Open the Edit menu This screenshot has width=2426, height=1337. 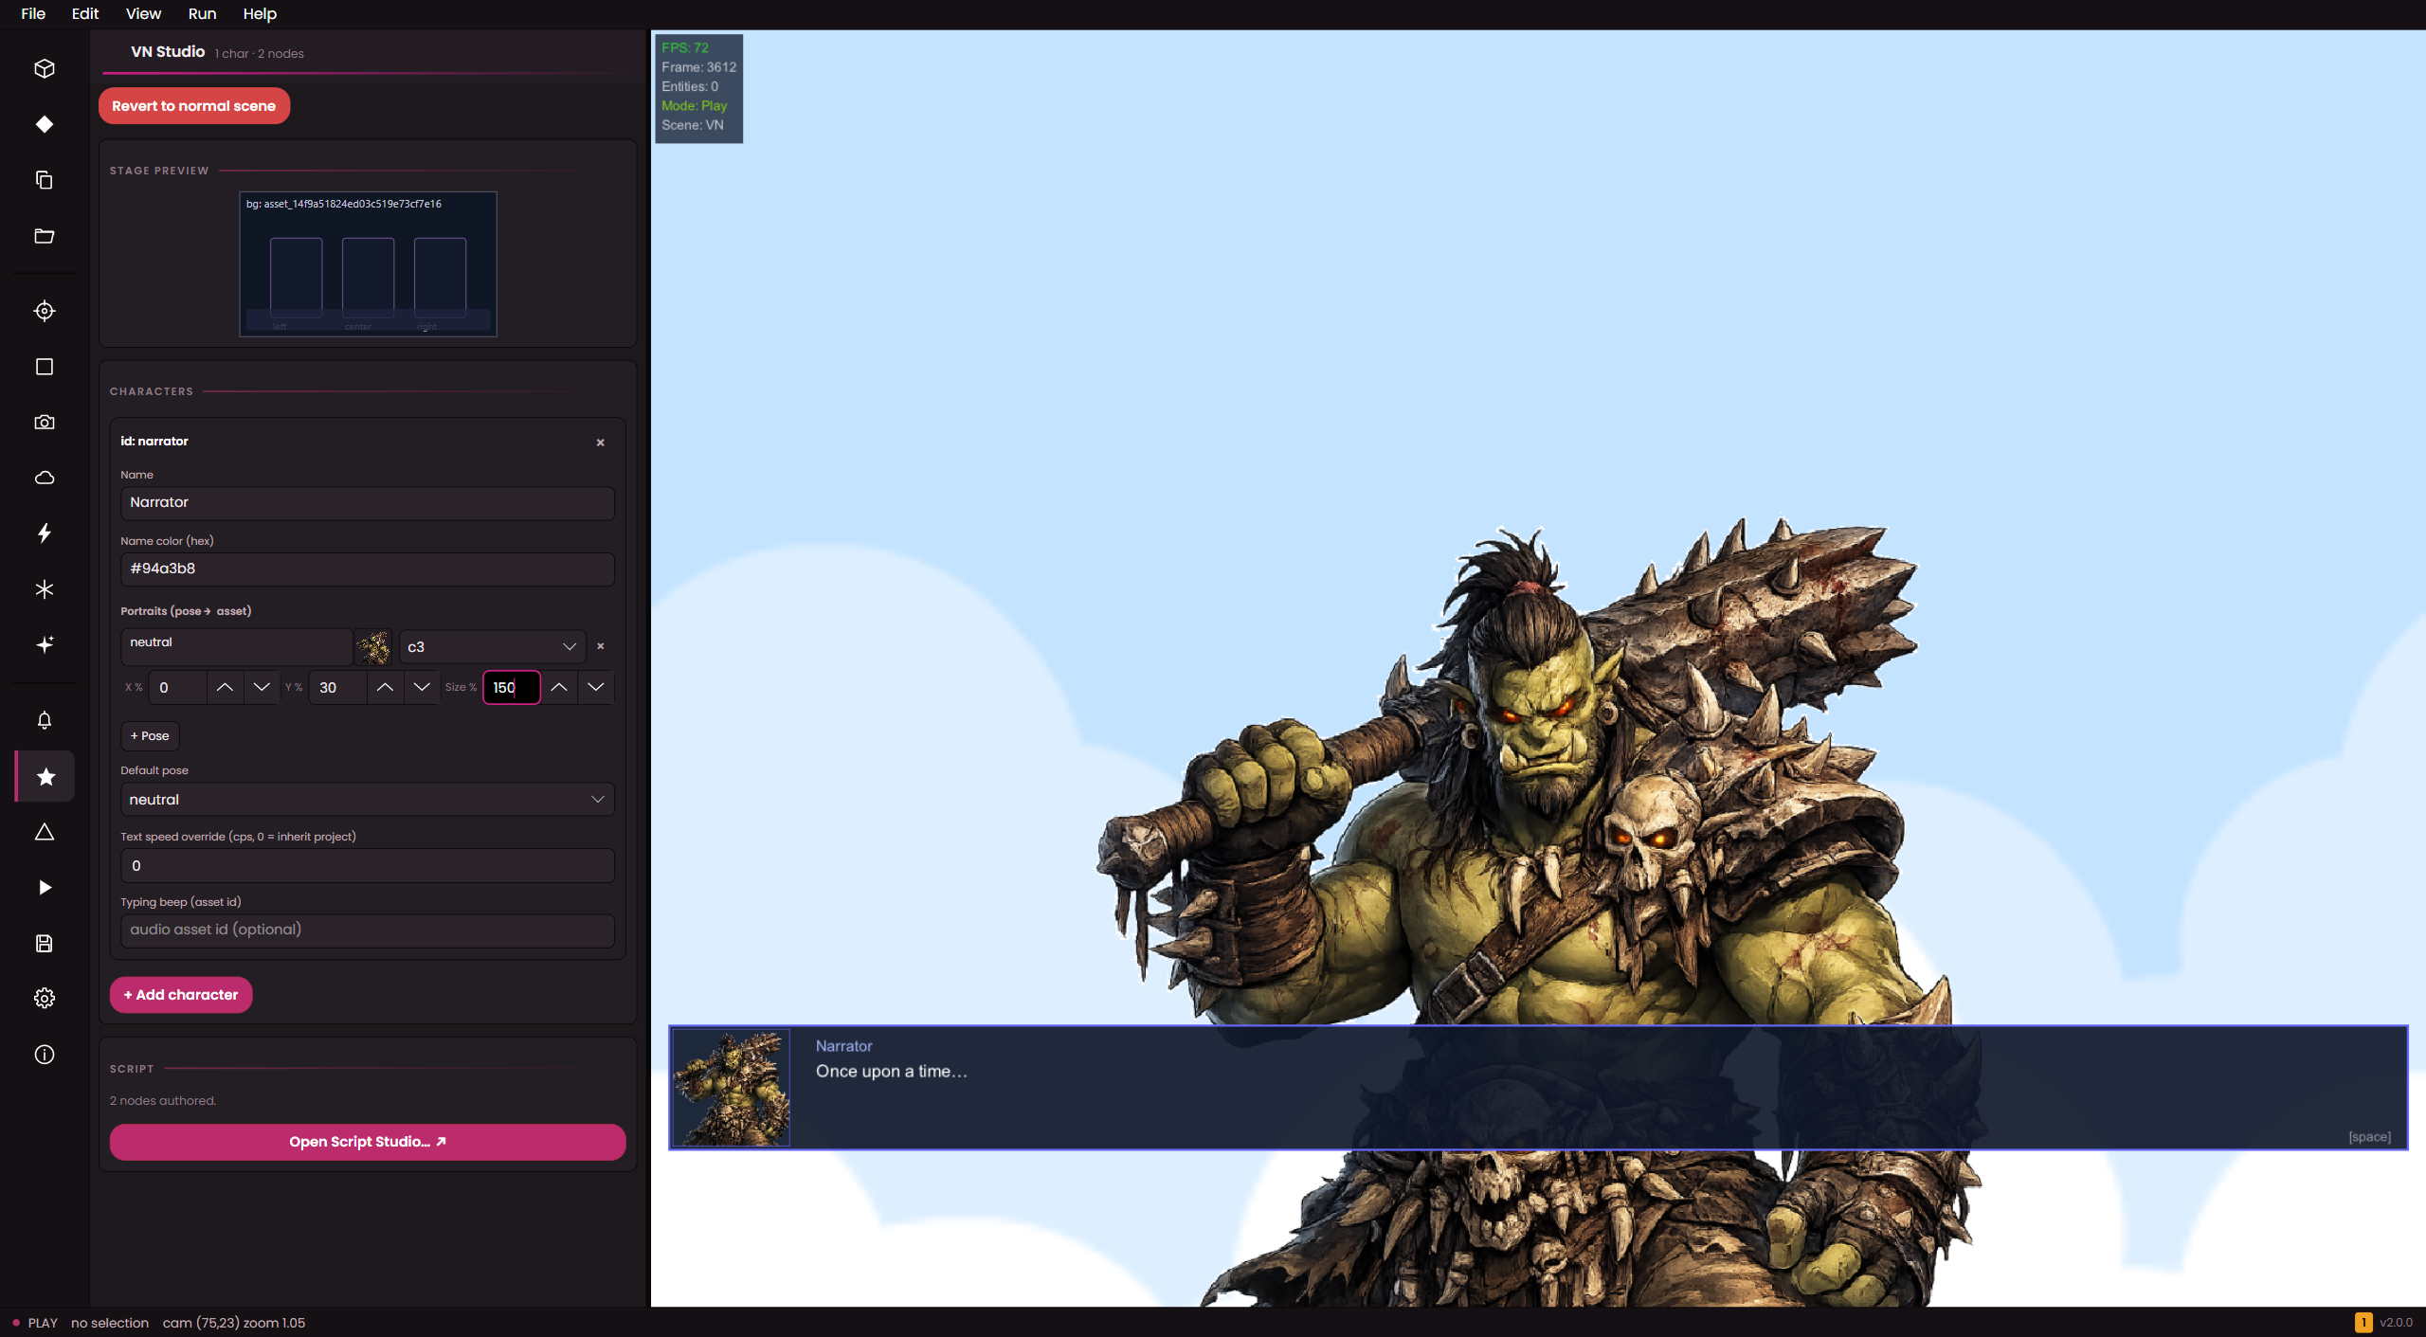pyautogui.click(x=85, y=13)
